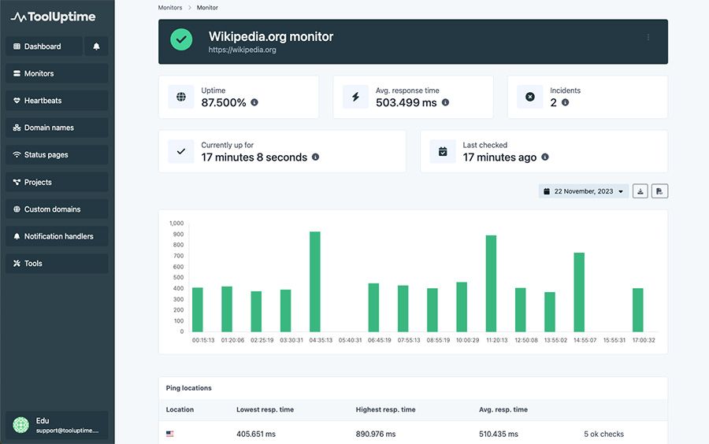The image size is (709, 444).
Task: Click the https://wikipedia.org URL link
Action: tap(243, 50)
